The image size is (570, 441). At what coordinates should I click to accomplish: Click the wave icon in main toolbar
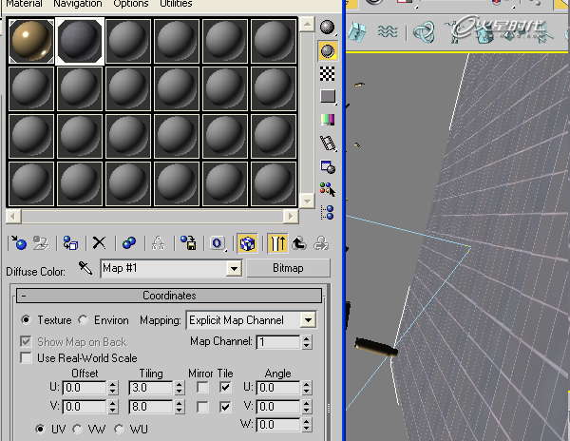[x=388, y=32]
